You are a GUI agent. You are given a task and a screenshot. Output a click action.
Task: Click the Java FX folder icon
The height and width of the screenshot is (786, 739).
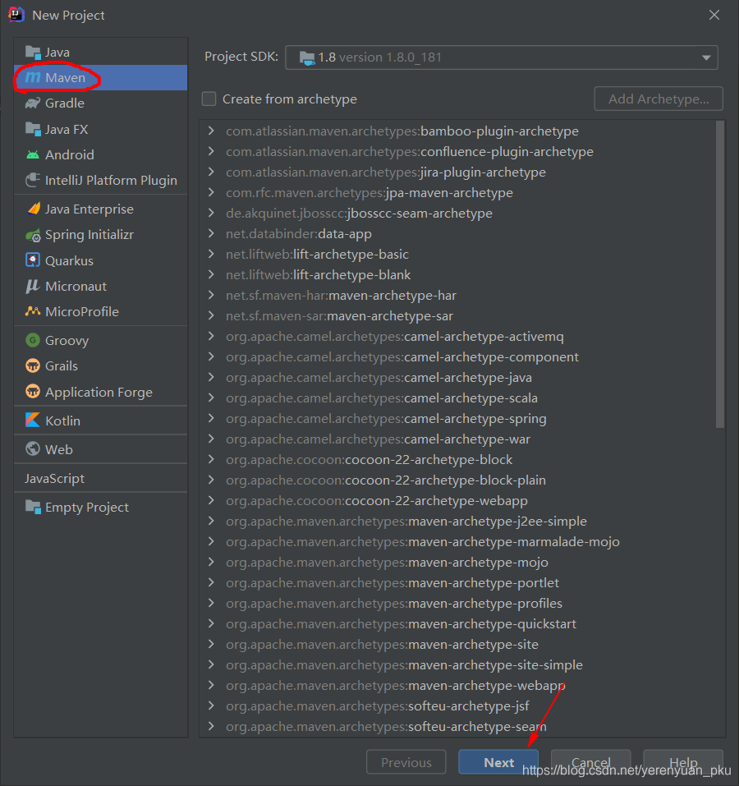coord(33,129)
